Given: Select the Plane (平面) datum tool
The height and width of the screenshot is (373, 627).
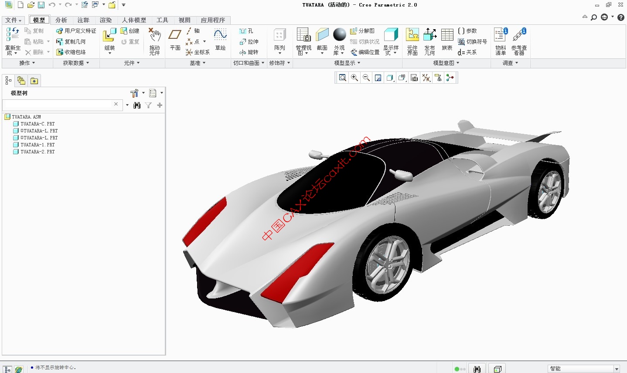Looking at the screenshot, I should click(x=175, y=39).
